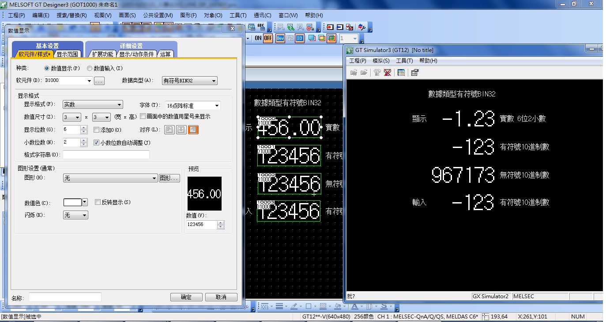Screen dimensions: 606x322
Task: Click the orange OFF state icon
Action: coord(268,38)
